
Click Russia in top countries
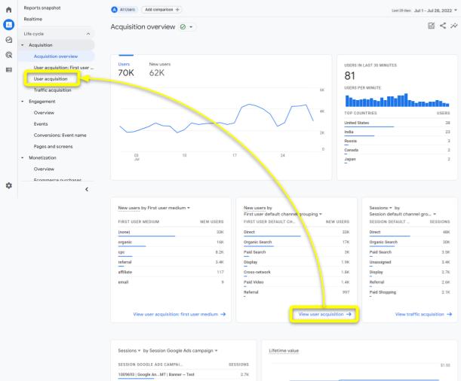[x=397, y=141]
